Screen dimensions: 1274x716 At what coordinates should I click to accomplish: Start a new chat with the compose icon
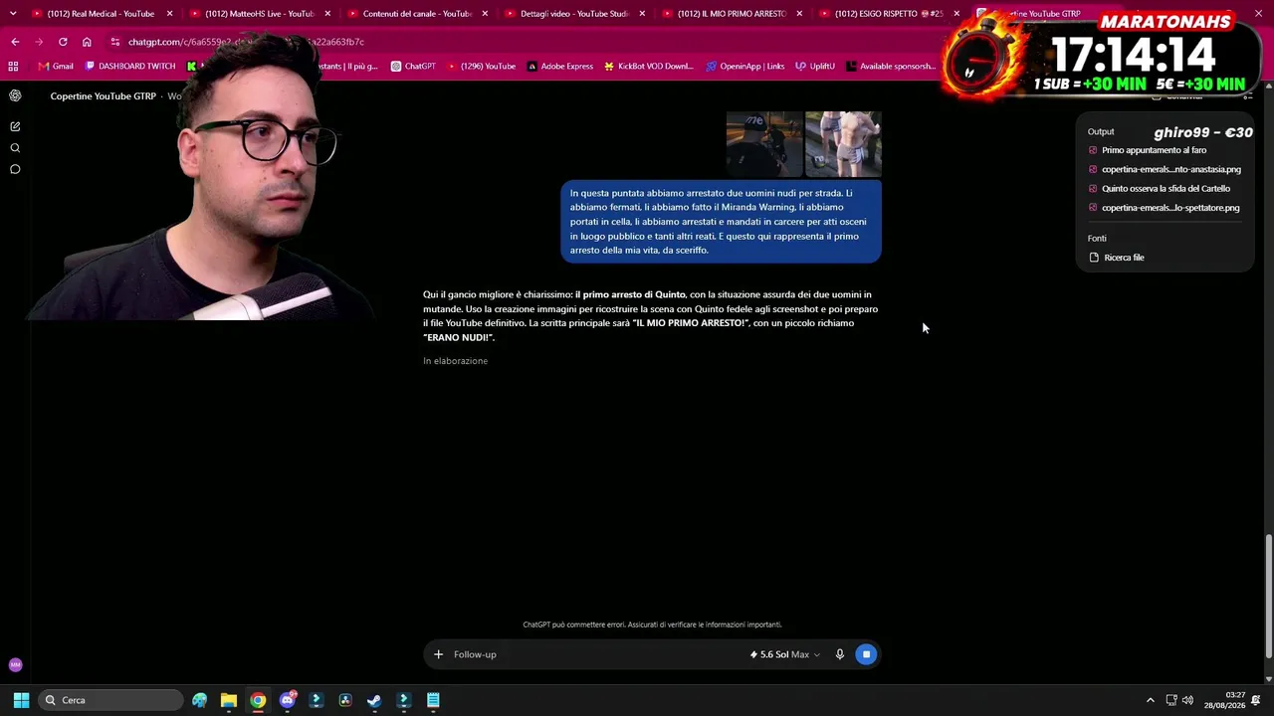[x=15, y=126]
